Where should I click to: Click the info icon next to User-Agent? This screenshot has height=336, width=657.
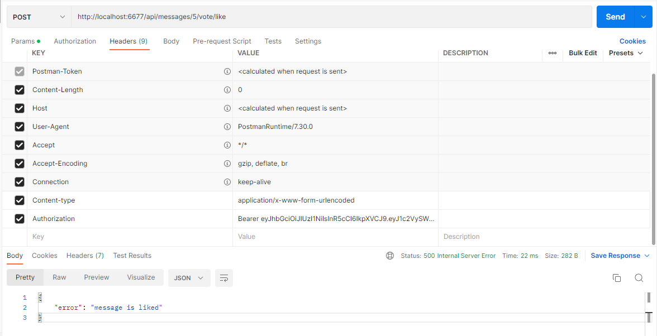[x=227, y=127]
